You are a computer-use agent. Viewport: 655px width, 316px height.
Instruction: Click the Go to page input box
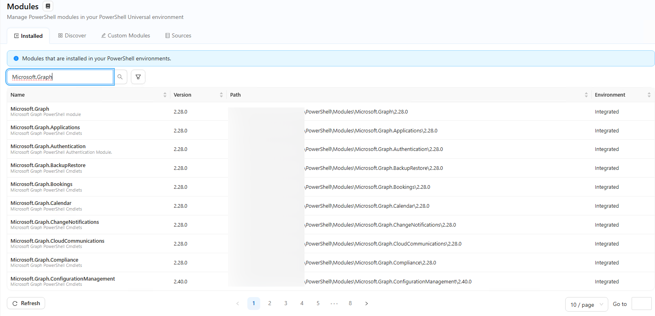[x=642, y=304]
